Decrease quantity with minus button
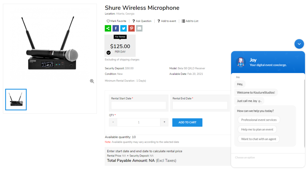Viewport: 307px width, 170px height. pos(113,122)
